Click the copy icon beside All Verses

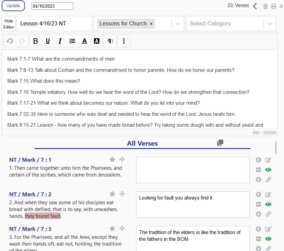(x=220, y=143)
